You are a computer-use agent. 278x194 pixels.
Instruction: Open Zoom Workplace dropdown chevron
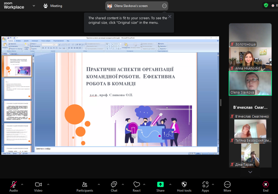point(34,6)
